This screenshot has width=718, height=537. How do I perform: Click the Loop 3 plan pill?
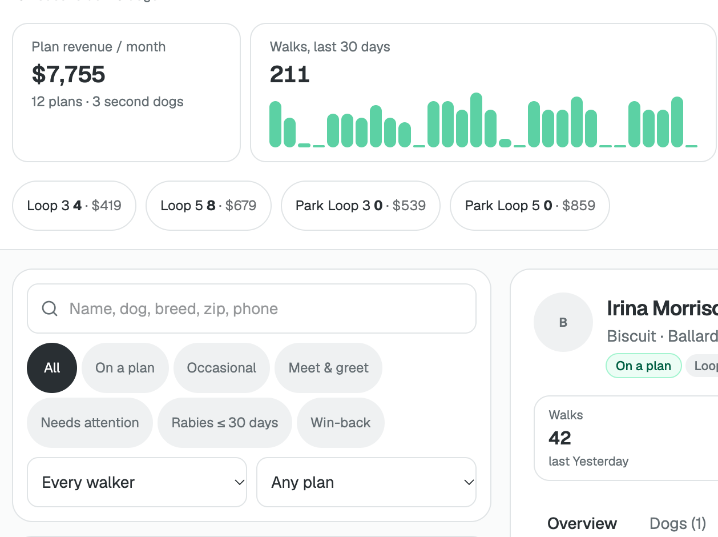pyautogui.click(x=74, y=206)
